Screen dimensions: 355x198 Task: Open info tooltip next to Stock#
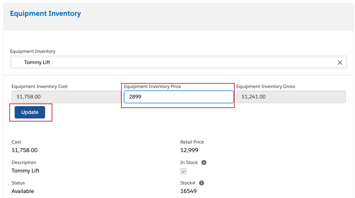coord(202,183)
